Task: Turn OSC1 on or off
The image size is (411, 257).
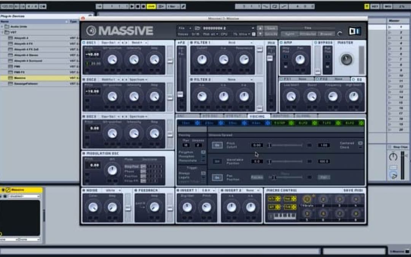Action: 84,43
